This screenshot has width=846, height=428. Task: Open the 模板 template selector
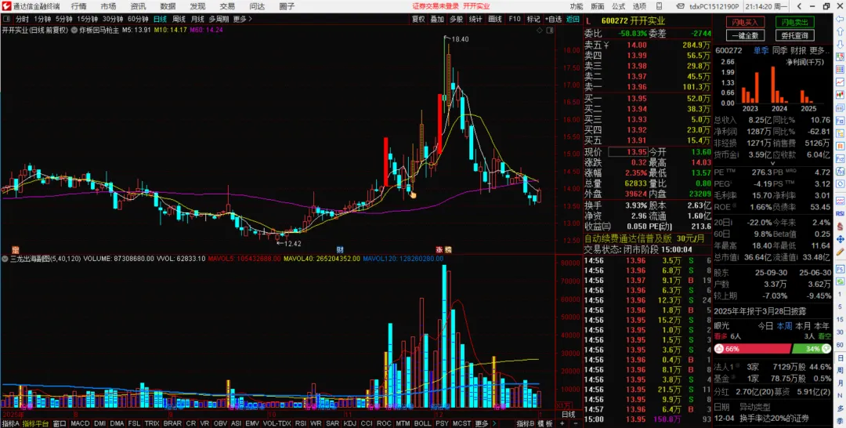pyautogui.click(x=544, y=423)
